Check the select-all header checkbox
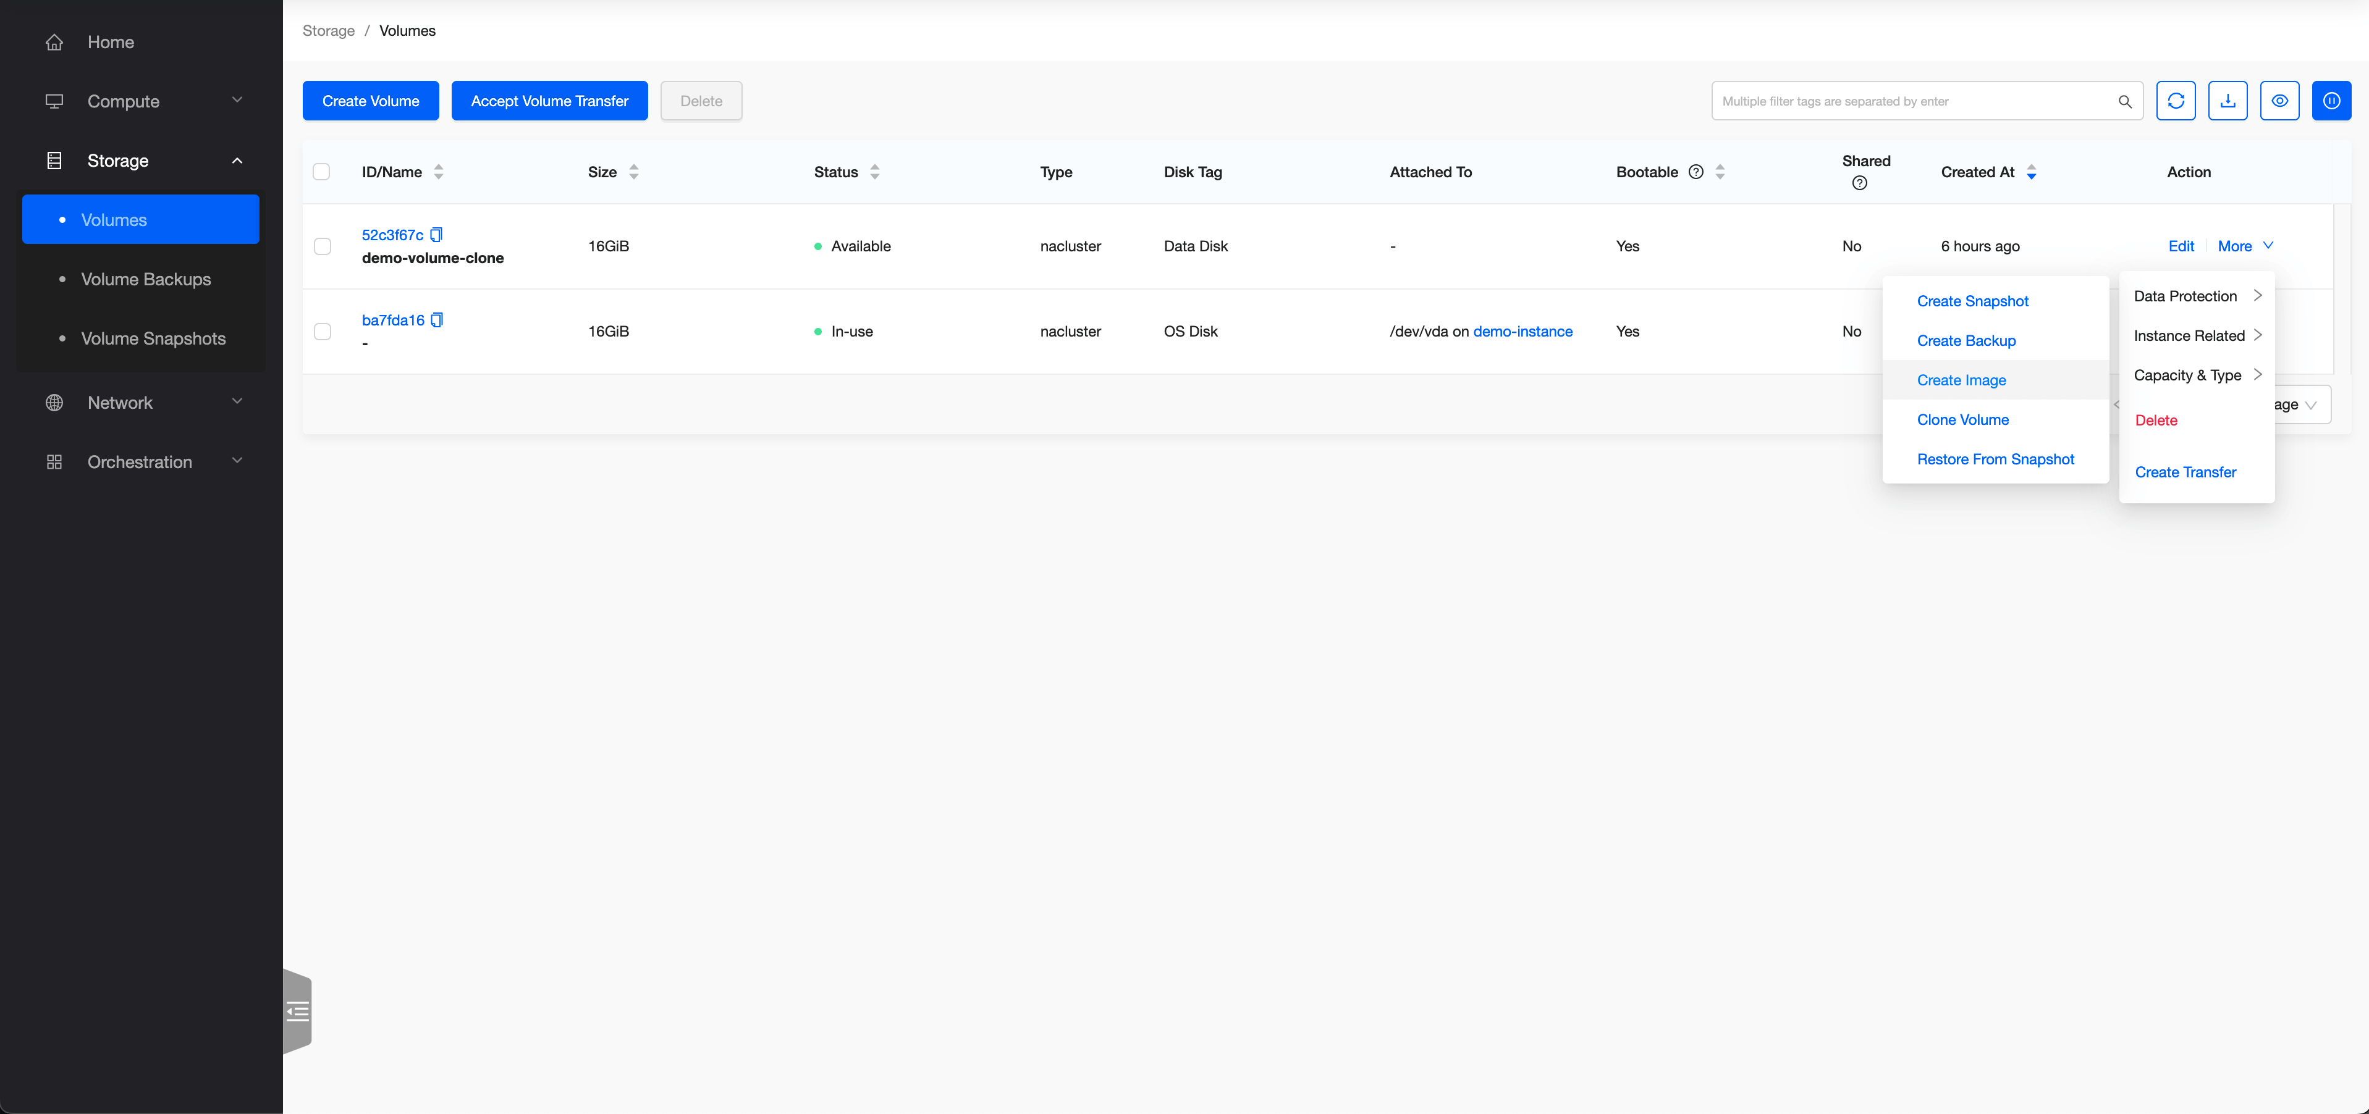This screenshot has width=2369, height=1114. click(x=322, y=172)
